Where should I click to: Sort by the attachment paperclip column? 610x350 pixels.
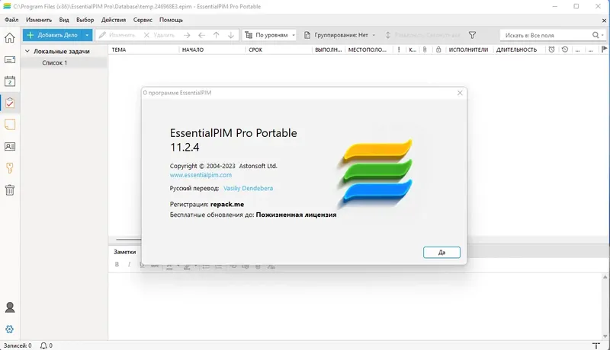coord(425,49)
